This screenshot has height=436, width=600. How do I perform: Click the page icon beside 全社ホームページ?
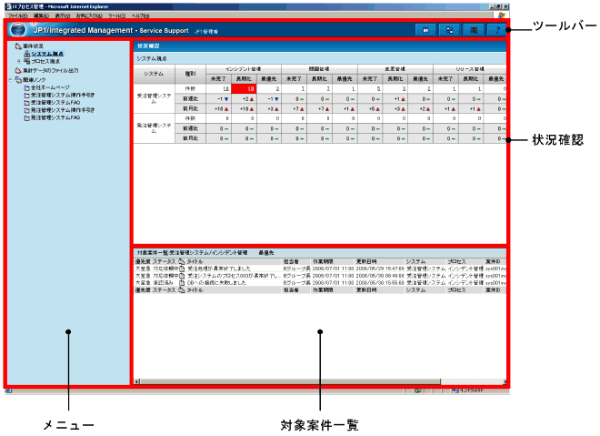(x=26, y=87)
